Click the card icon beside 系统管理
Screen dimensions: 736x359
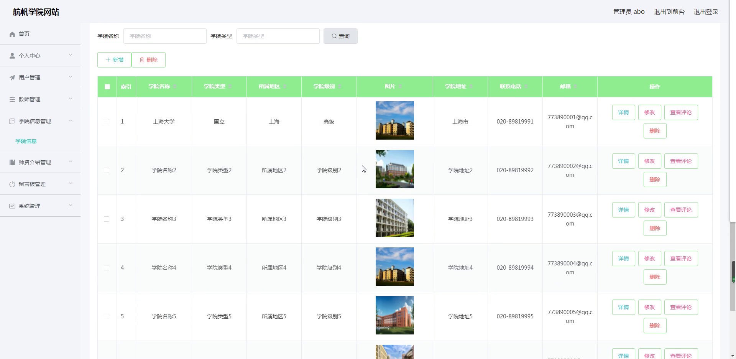(x=12, y=206)
